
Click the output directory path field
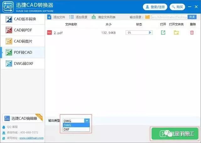click(x=170, y=17)
